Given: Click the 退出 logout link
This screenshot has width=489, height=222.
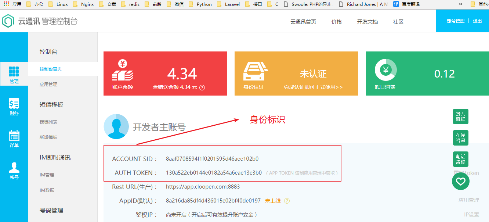Looking at the screenshot, I should point(477,21).
